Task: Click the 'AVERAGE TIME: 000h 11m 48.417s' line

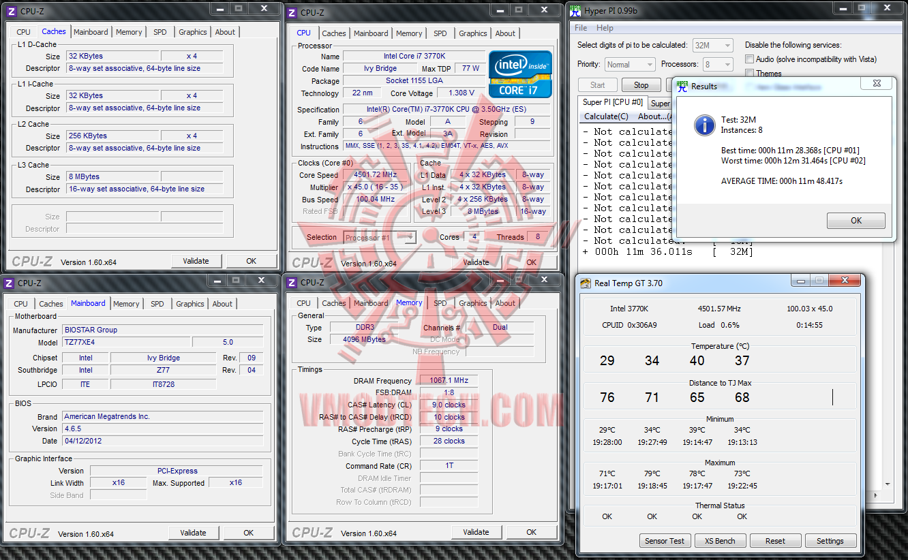Action: [782, 181]
